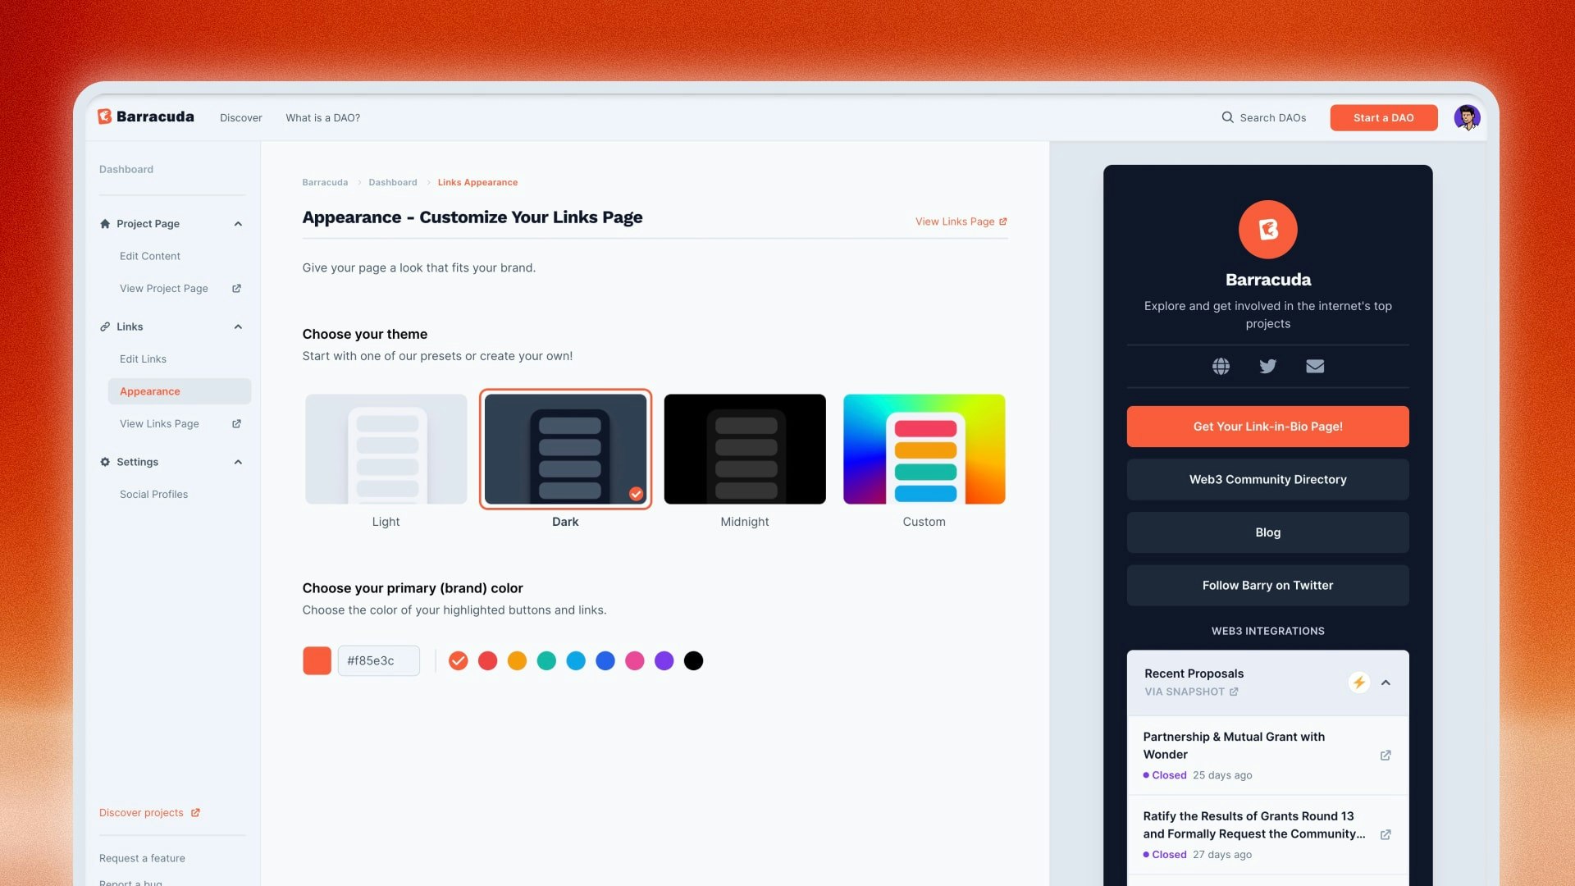Open Search DAOs

[x=1263, y=117]
